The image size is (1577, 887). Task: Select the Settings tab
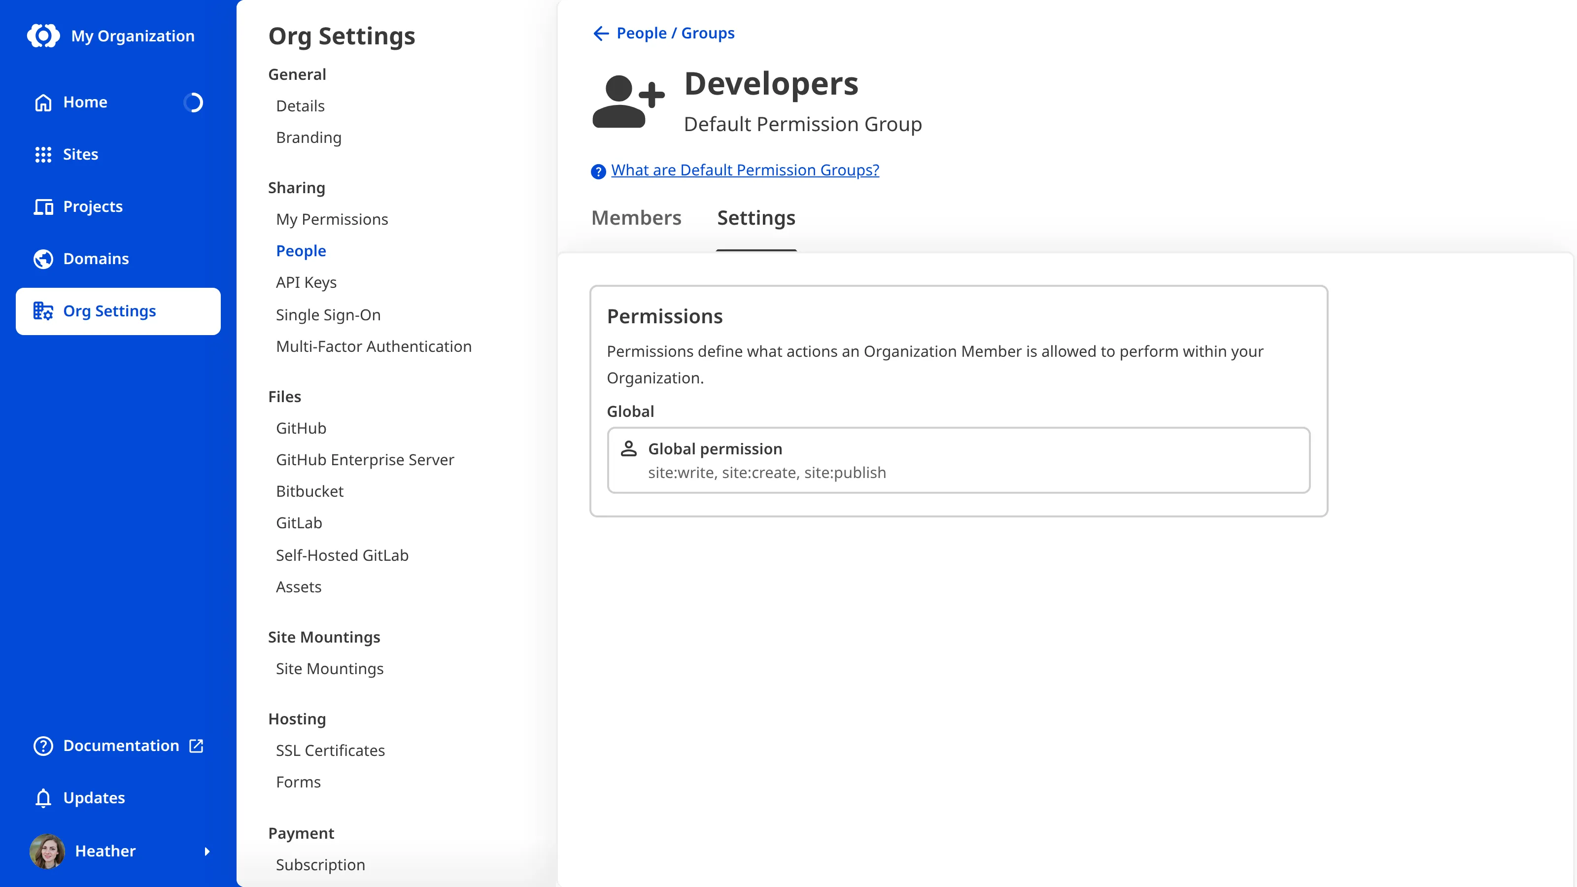[x=756, y=218]
